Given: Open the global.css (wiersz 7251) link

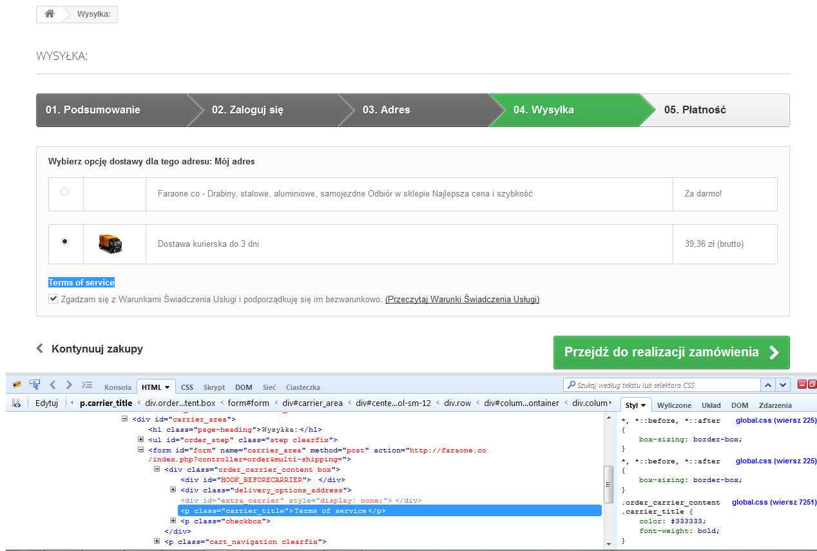Looking at the screenshot, I should pyautogui.click(x=774, y=501).
